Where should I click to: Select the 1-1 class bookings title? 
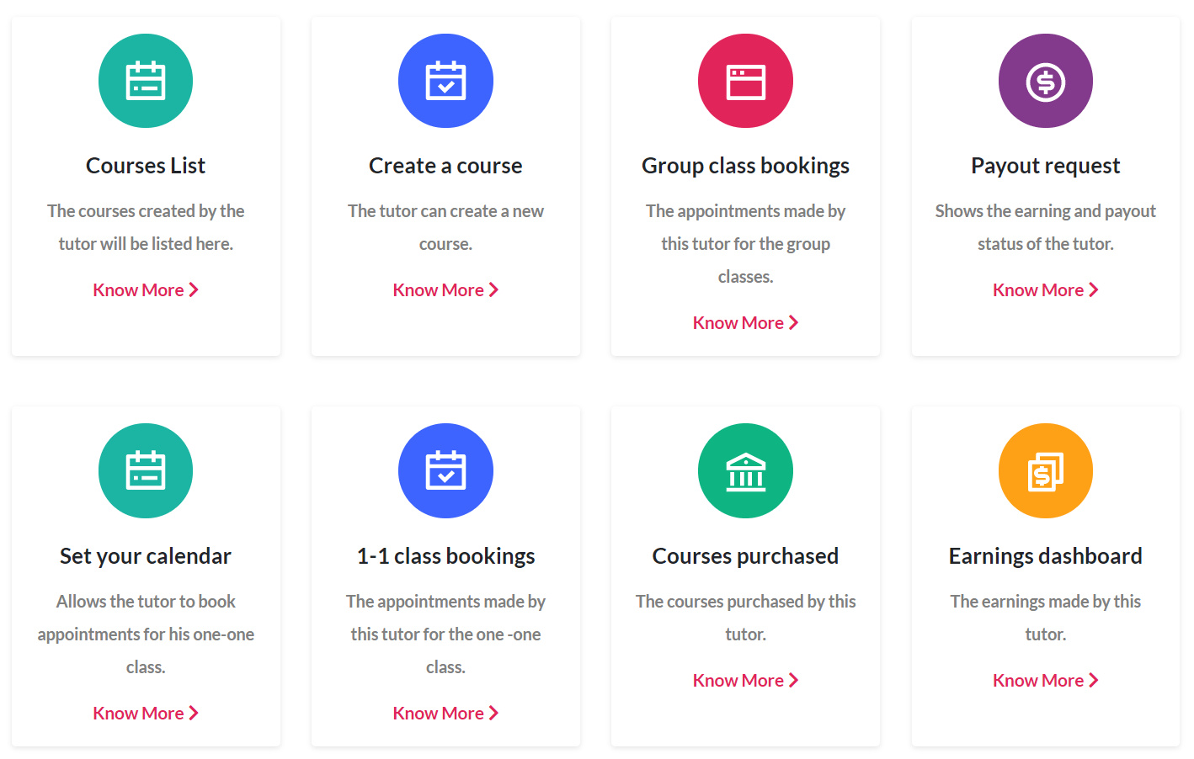pos(445,556)
